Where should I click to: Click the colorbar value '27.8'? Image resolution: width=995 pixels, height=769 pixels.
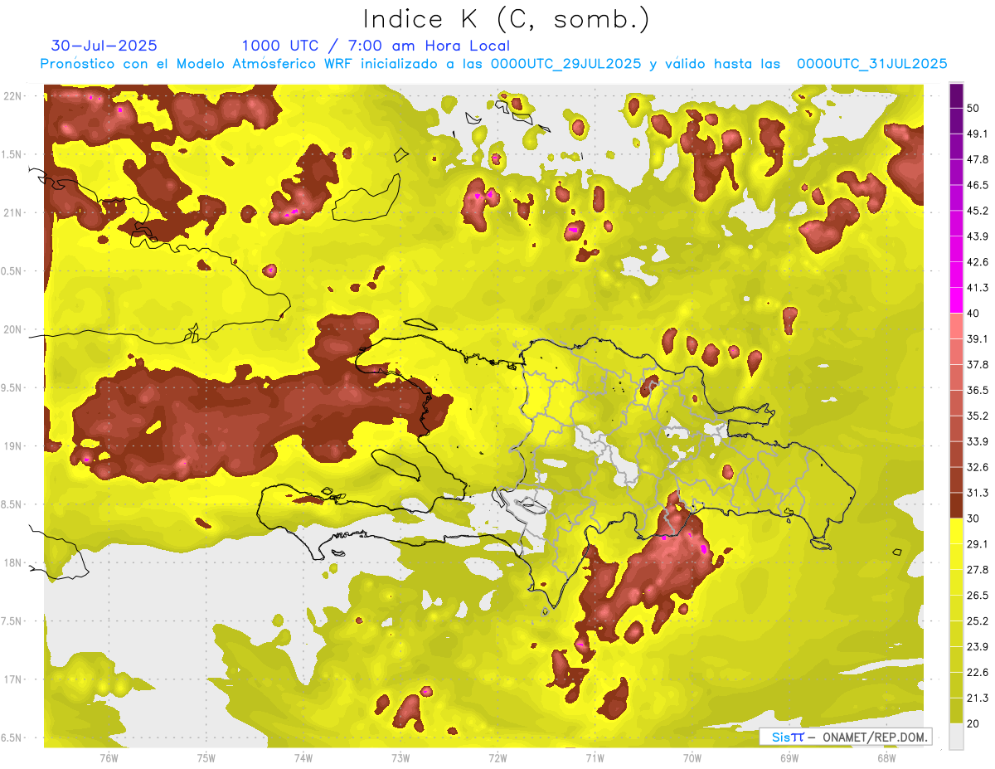tap(978, 570)
